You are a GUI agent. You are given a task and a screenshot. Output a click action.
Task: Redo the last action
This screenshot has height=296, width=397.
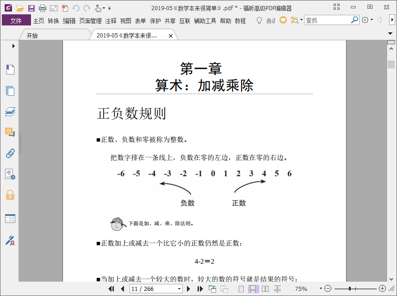[87, 8]
